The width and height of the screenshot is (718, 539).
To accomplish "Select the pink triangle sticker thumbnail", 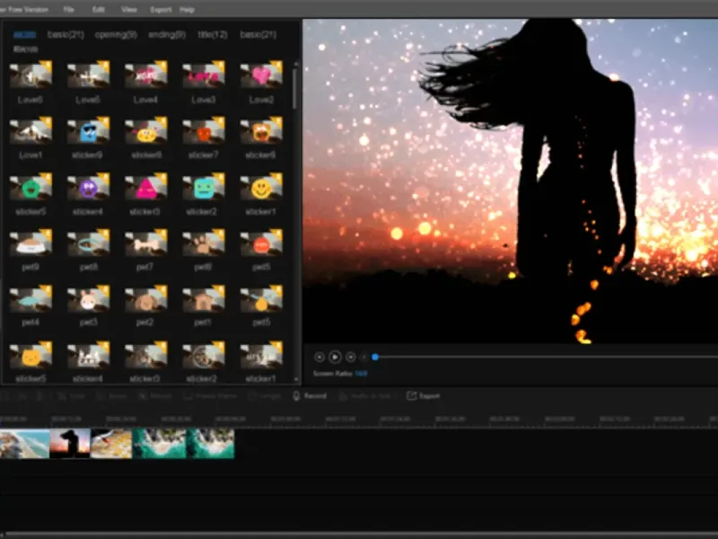I will coord(145,188).
